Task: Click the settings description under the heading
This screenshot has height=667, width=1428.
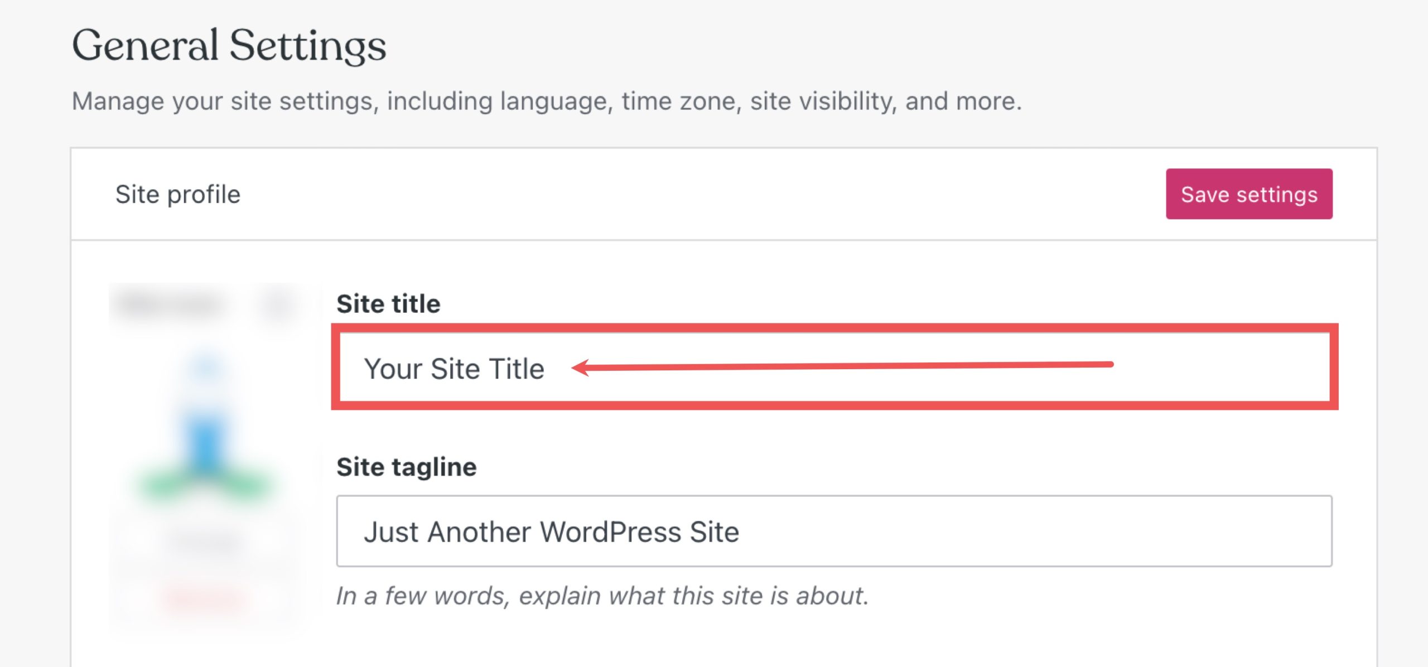Action: tap(547, 100)
